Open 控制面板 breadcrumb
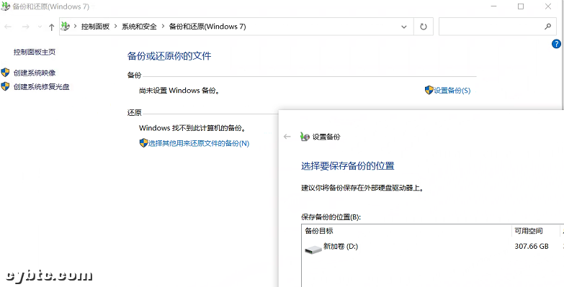Viewport: 564px width, 287px height. 95,27
